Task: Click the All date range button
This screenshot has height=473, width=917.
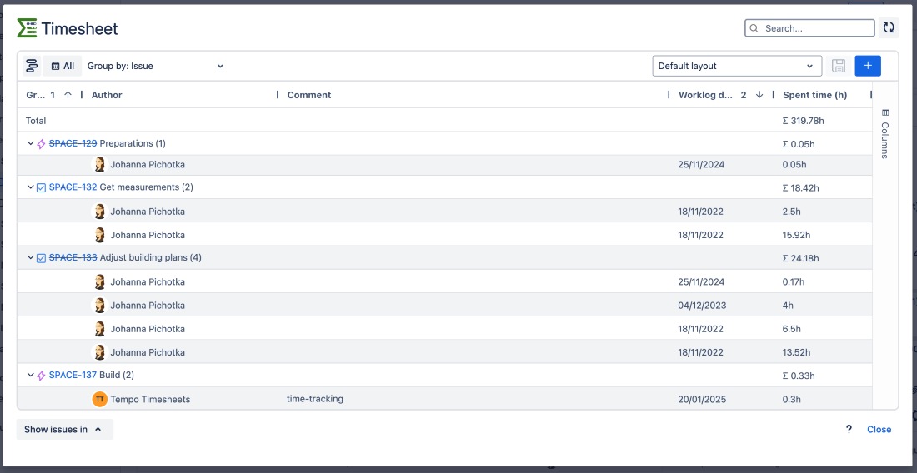Action: click(63, 66)
